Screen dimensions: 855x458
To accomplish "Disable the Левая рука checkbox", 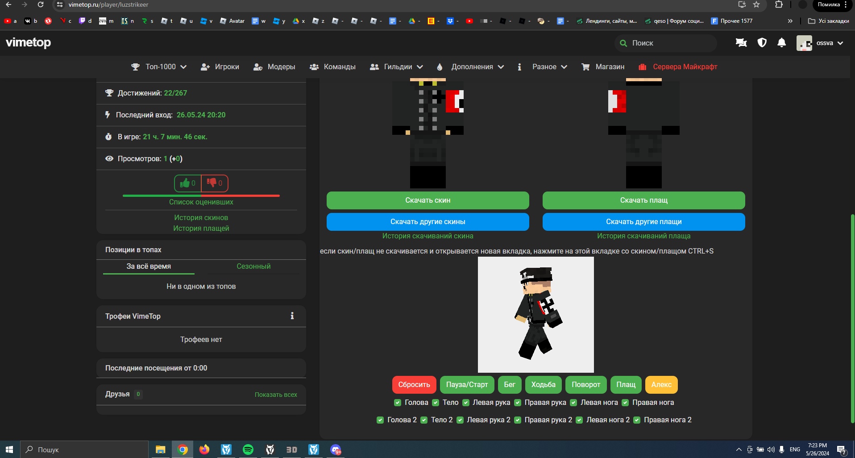I will pos(466,403).
